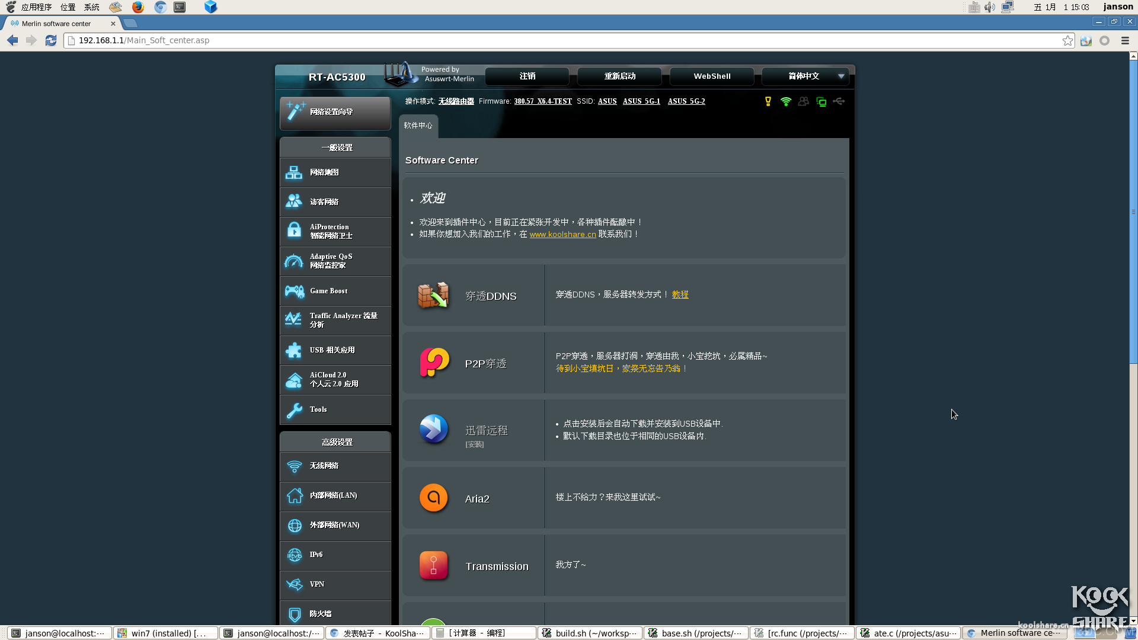Switch to 发表帖子 - KoolShare taskbar window
Image resolution: width=1138 pixels, height=640 pixels.
pyautogui.click(x=378, y=633)
